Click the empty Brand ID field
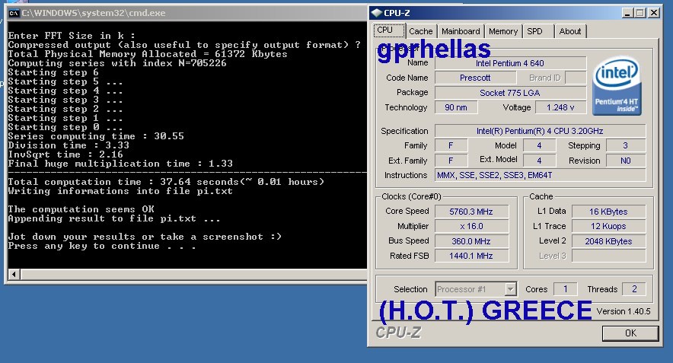 pos(576,78)
